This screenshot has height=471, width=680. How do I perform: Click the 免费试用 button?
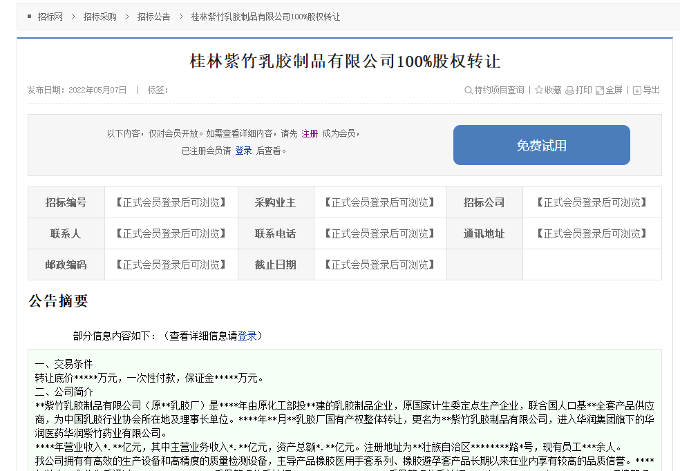point(542,145)
